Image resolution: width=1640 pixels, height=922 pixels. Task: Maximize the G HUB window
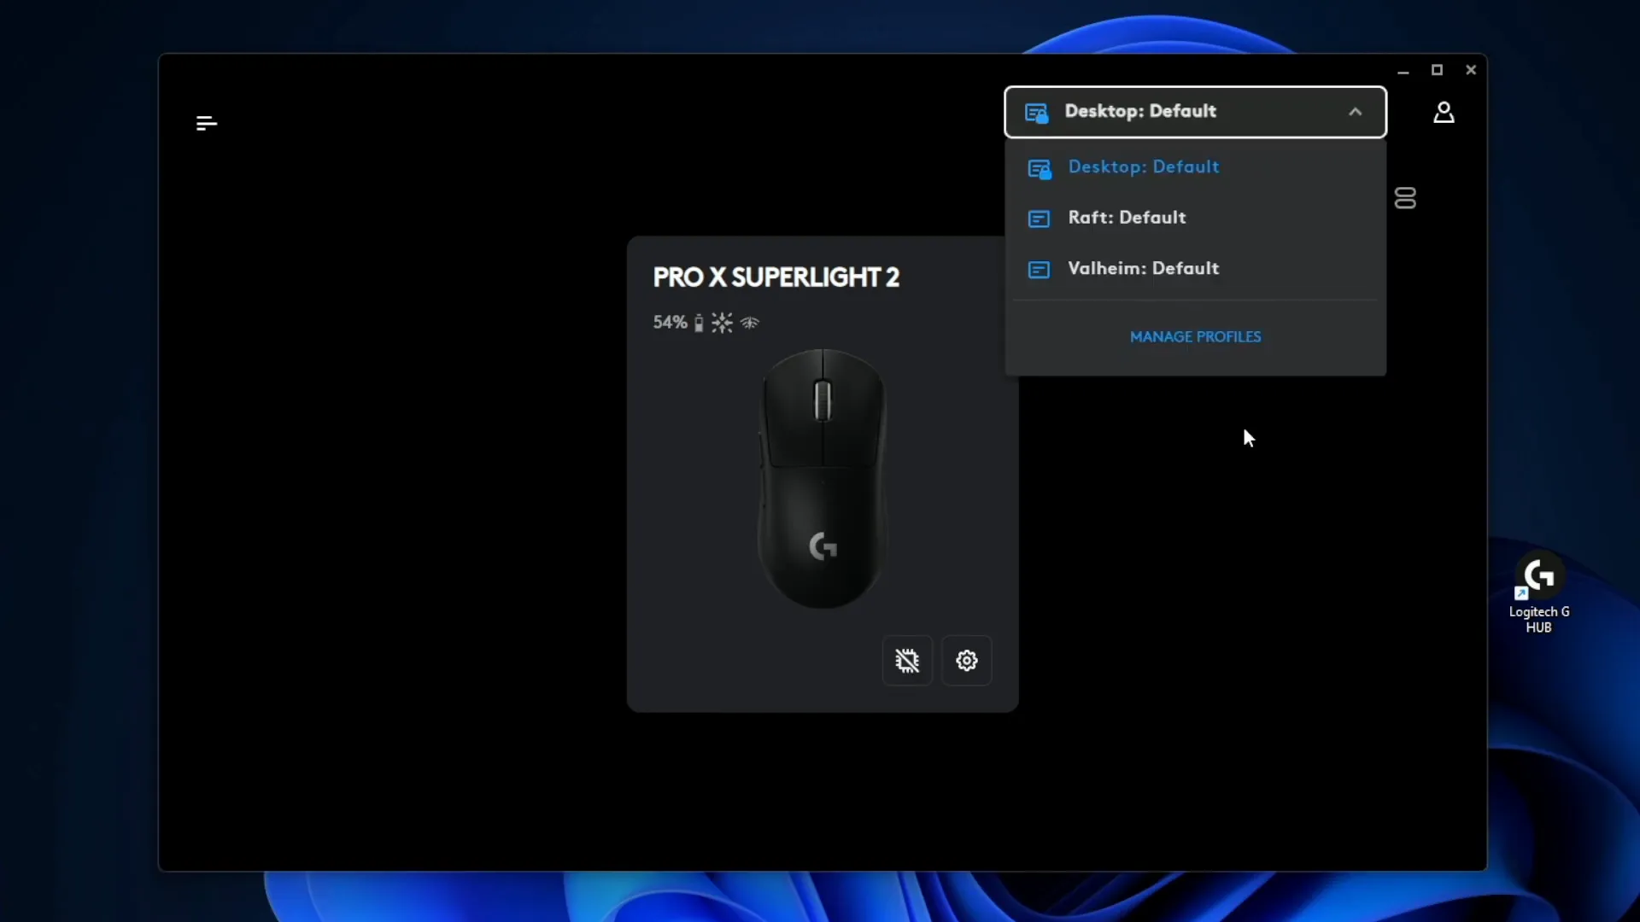pos(1437,70)
